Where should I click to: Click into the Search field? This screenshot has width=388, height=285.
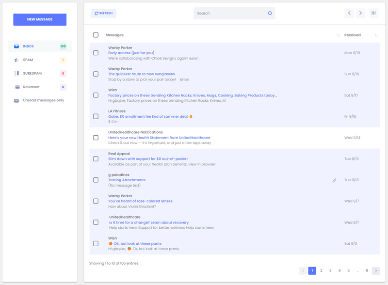(x=228, y=13)
